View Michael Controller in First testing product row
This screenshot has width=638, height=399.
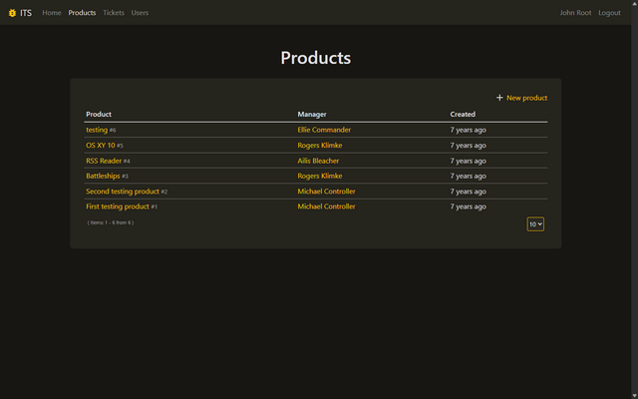(326, 206)
